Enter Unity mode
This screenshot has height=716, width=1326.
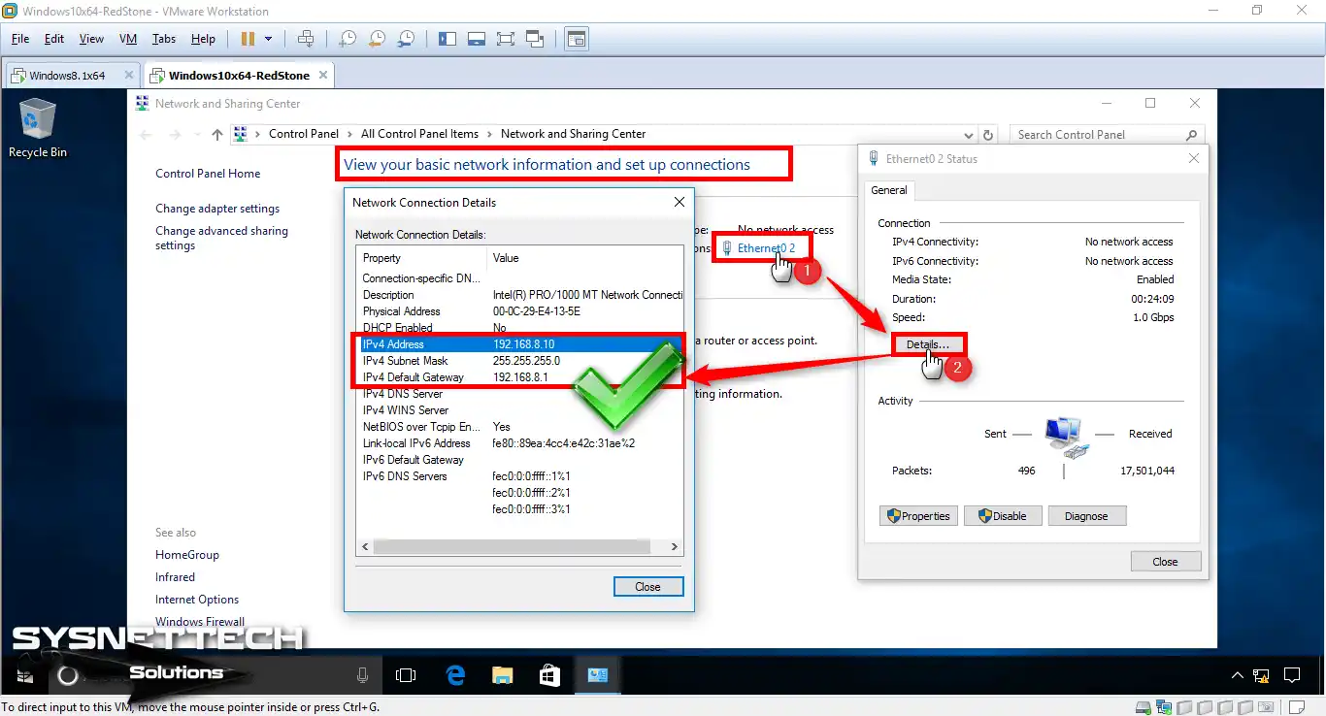click(x=535, y=39)
